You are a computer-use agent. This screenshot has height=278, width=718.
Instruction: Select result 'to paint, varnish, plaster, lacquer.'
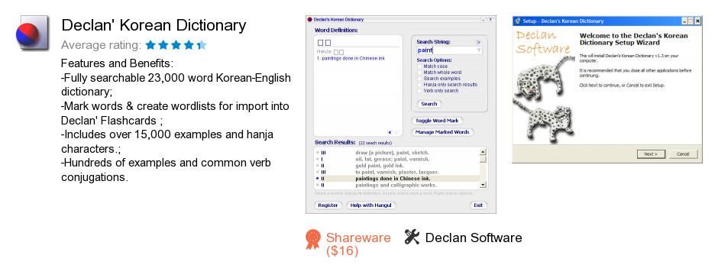tap(396, 172)
